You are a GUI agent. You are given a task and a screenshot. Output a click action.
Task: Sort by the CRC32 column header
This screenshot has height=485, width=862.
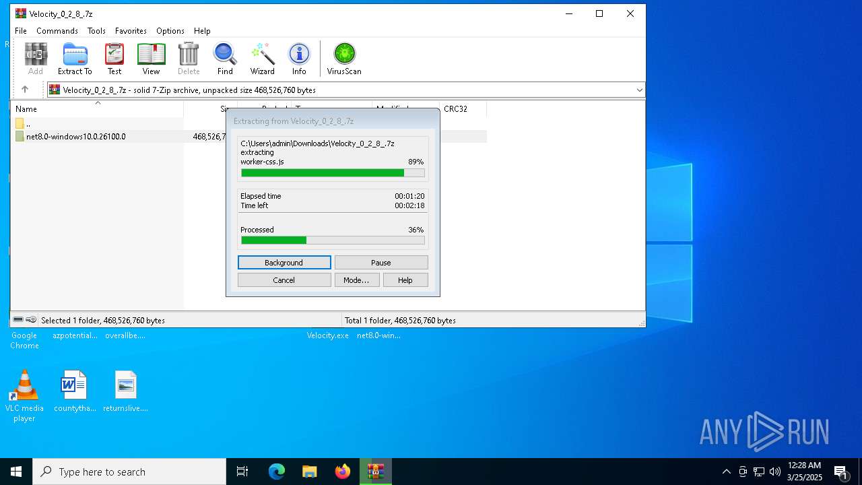click(463, 108)
